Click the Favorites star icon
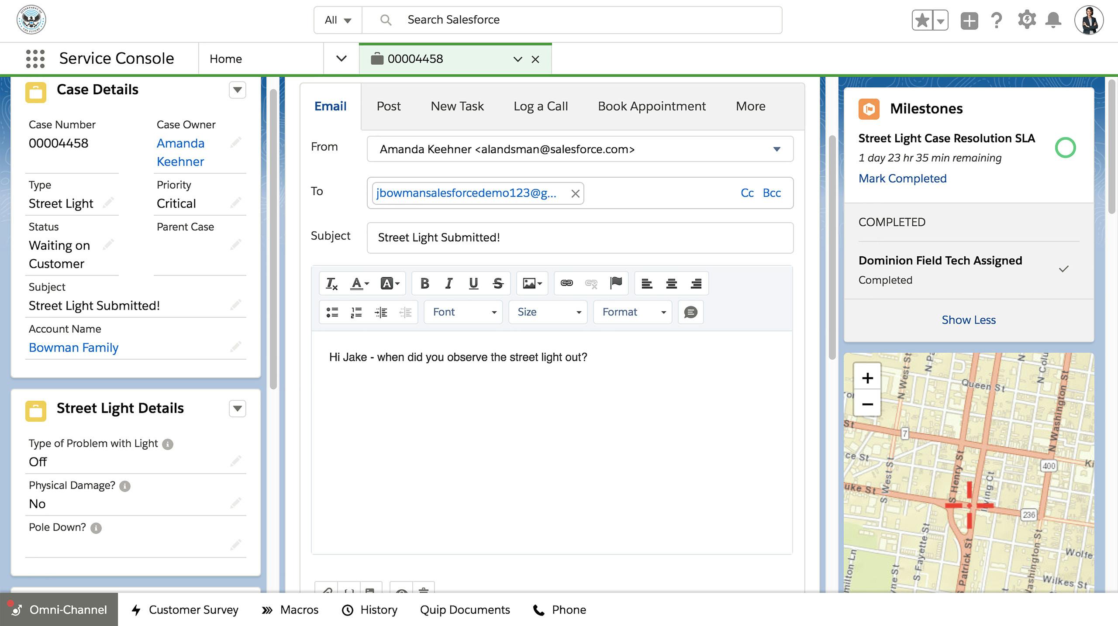The image size is (1118, 626). pos(922,20)
